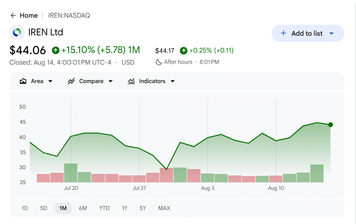Switch to the 5Y time range
356x224 pixels.
pyautogui.click(x=143, y=208)
